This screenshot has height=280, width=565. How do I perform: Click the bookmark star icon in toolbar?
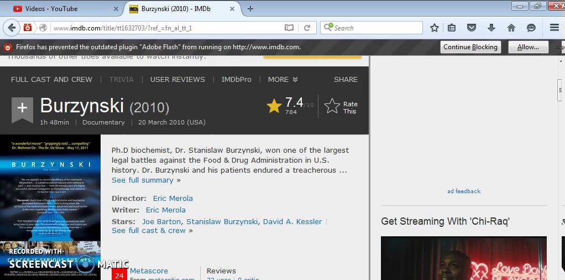tap(435, 28)
